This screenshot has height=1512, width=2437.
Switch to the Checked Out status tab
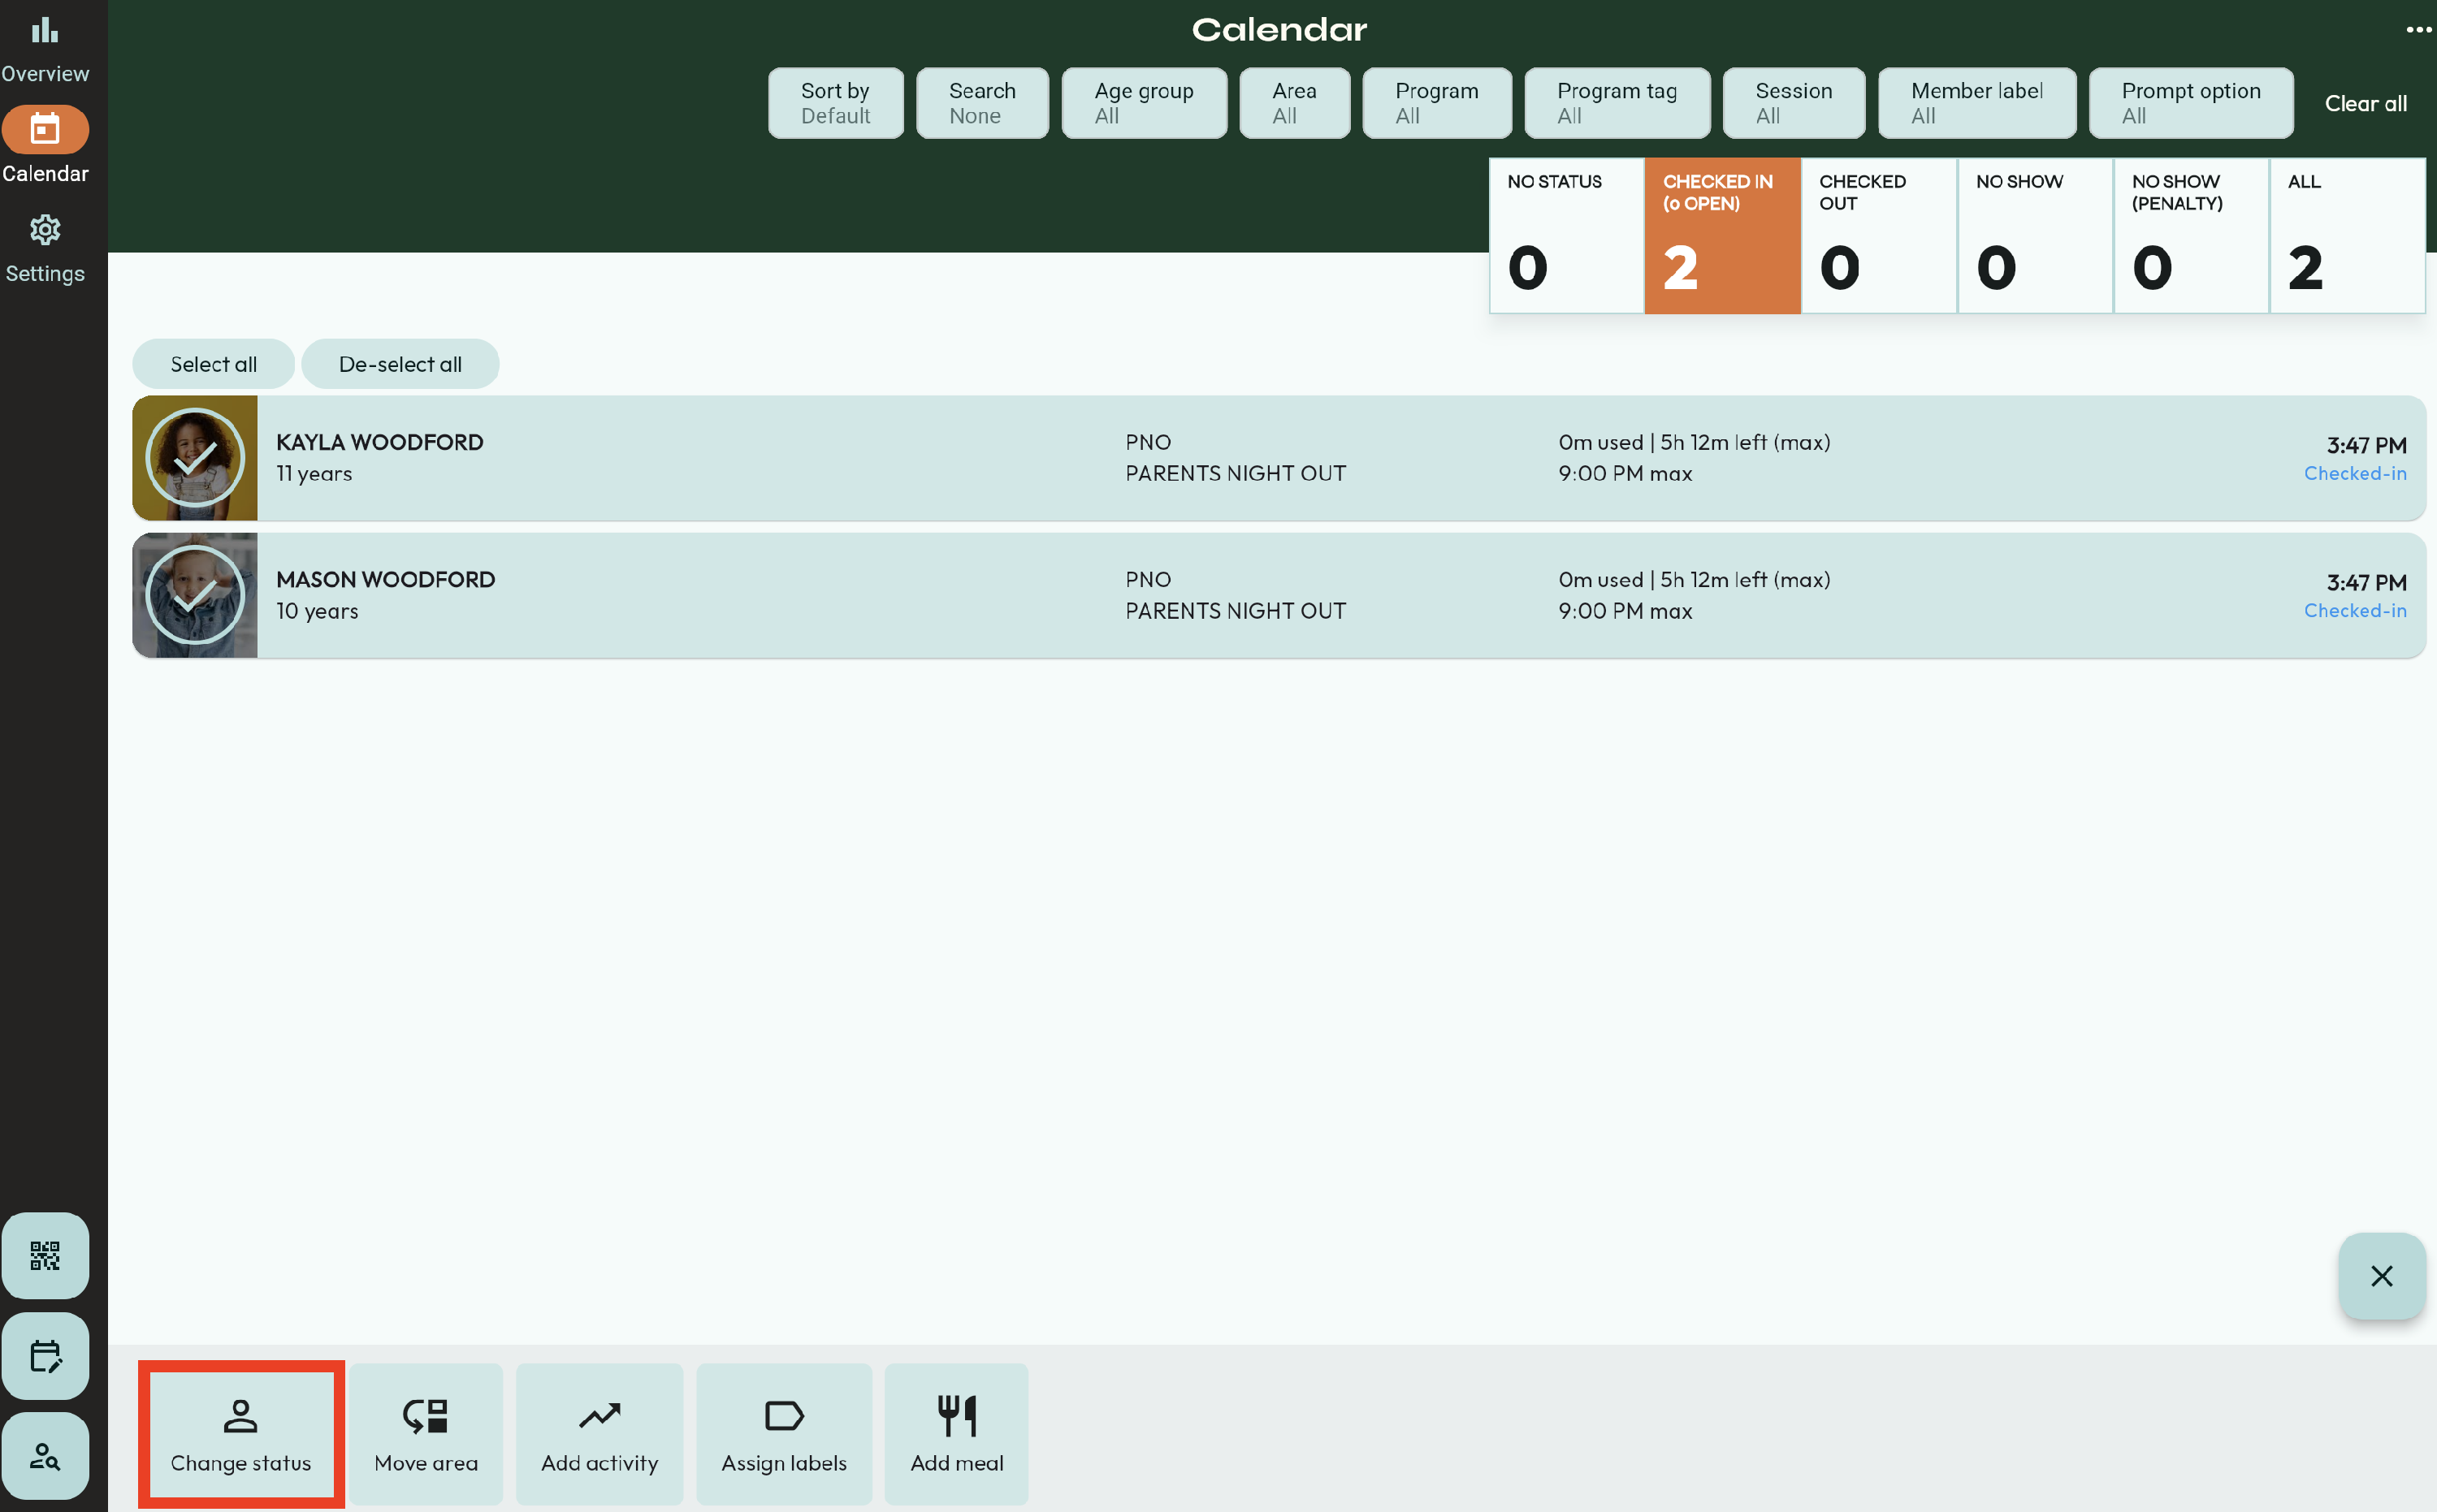(1878, 236)
